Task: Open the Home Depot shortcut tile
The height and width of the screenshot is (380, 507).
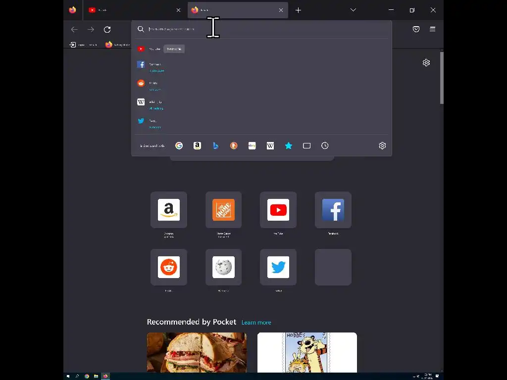Action: [223, 210]
